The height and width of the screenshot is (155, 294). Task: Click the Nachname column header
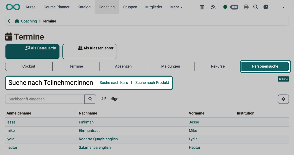(x=88, y=113)
